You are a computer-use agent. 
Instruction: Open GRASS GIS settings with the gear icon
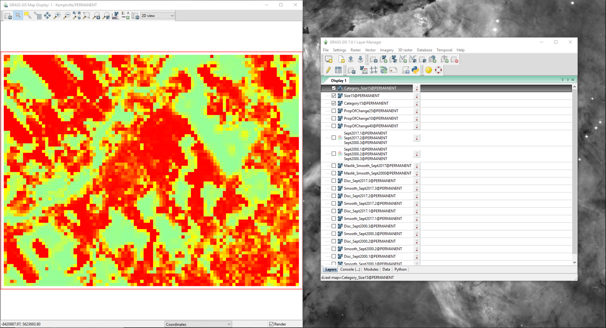429,70
